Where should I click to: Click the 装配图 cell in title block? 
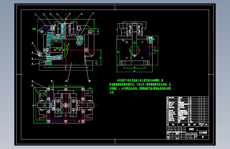[x=191, y=129]
